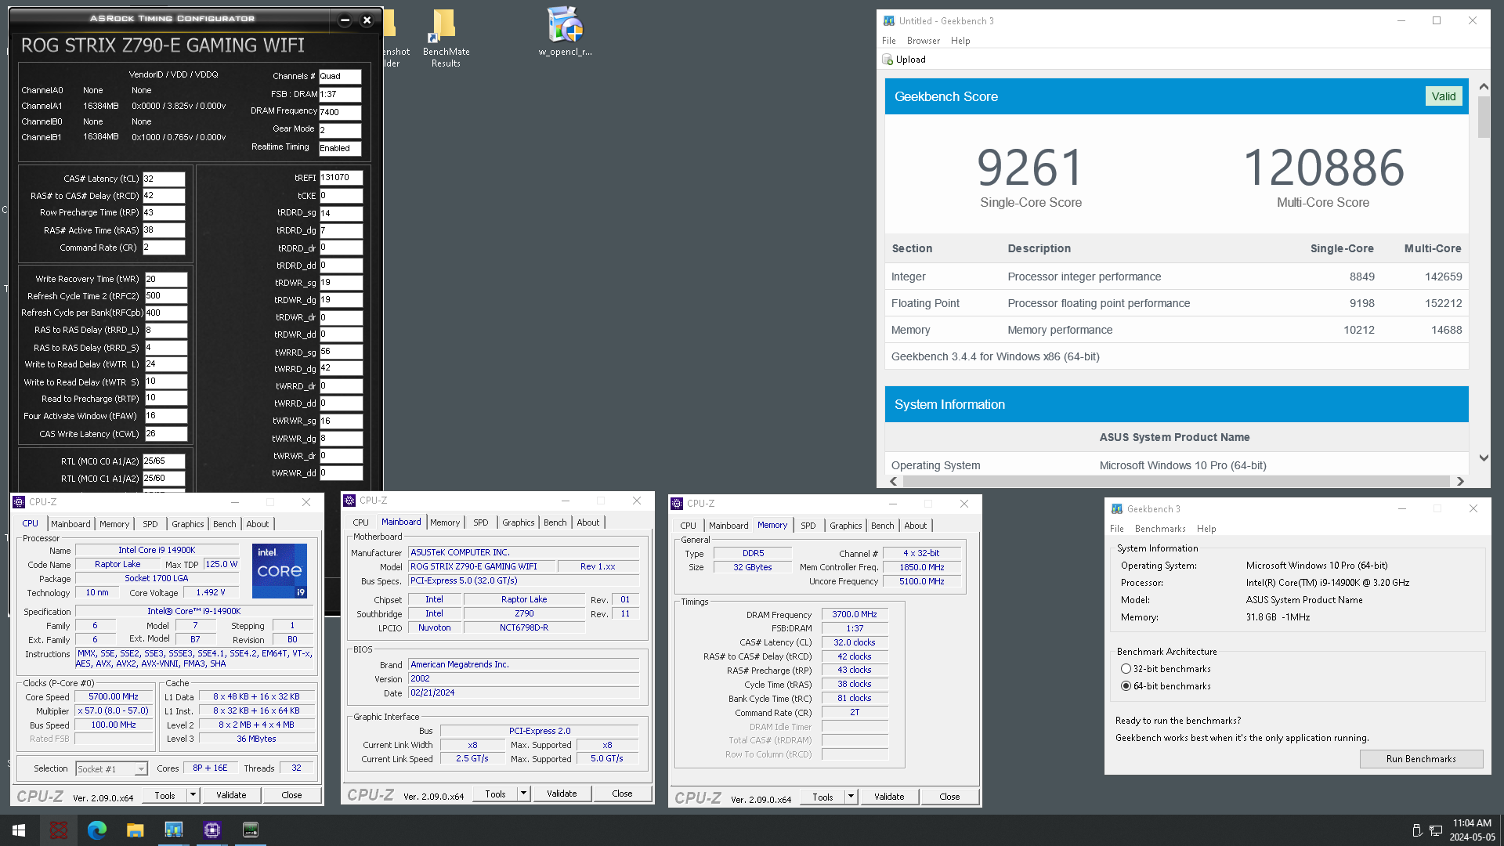Open File Explorer from the taskbar
The image size is (1504, 846).
click(x=135, y=830)
